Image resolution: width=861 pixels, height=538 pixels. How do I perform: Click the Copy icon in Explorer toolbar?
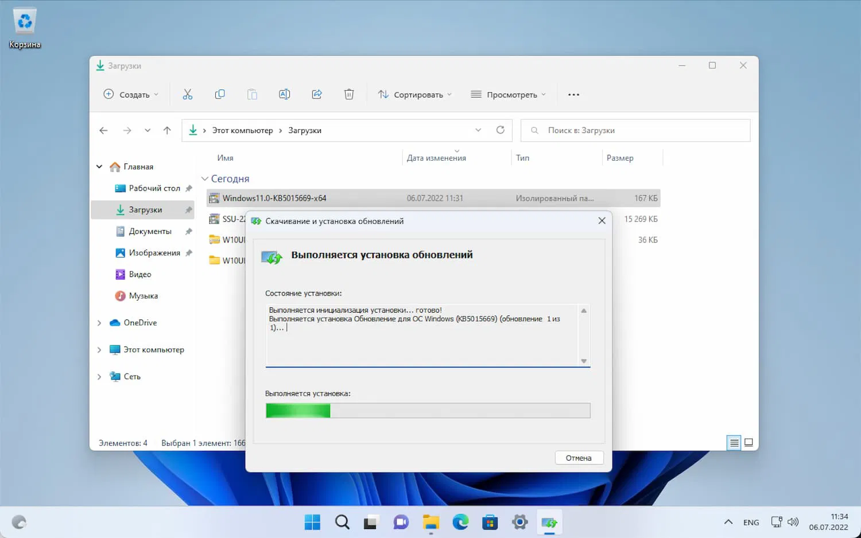point(220,95)
